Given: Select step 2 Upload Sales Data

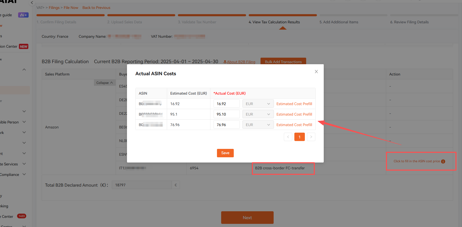Looking at the screenshot, I should point(124,22).
